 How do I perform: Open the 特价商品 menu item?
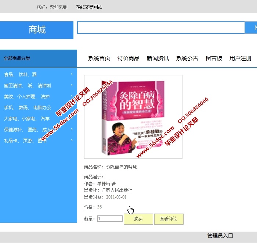(x=128, y=58)
